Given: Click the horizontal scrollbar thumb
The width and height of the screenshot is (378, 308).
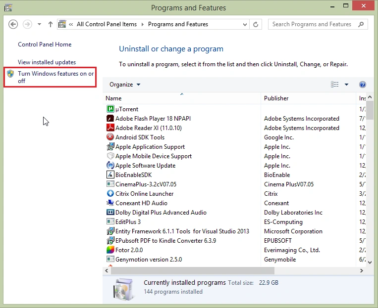Looking at the screenshot, I should (193, 271).
